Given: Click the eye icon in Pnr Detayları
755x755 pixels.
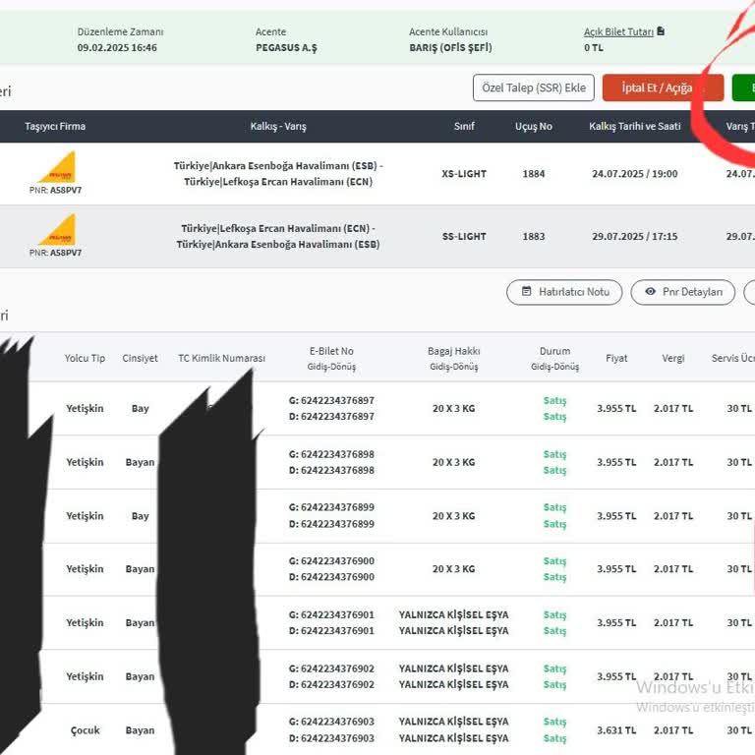Looking at the screenshot, I should pyautogui.click(x=650, y=292).
